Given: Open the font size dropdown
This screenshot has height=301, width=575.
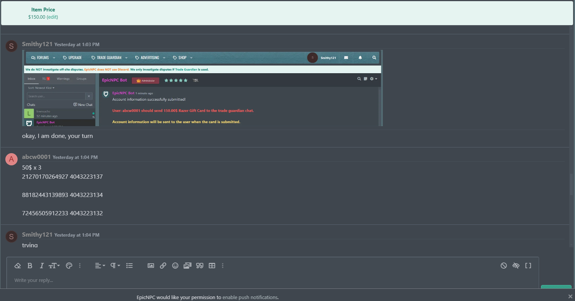Looking at the screenshot, I should 54,266.
